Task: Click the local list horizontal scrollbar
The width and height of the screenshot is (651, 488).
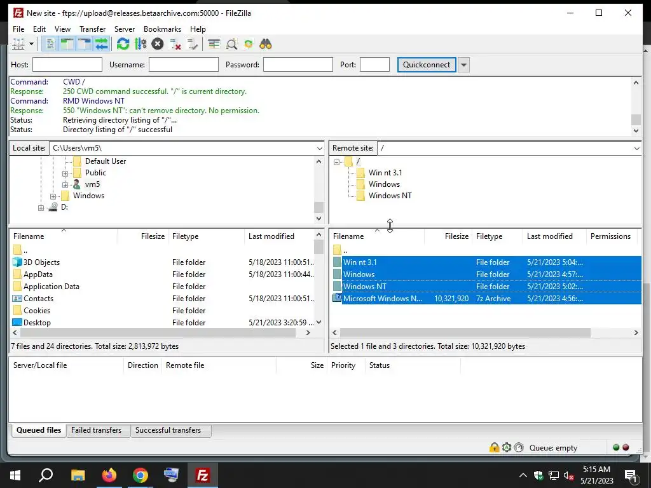Action: click(x=158, y=333)
